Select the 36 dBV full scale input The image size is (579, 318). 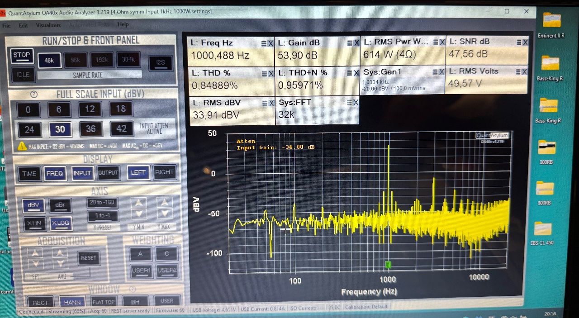pos(90,129)
